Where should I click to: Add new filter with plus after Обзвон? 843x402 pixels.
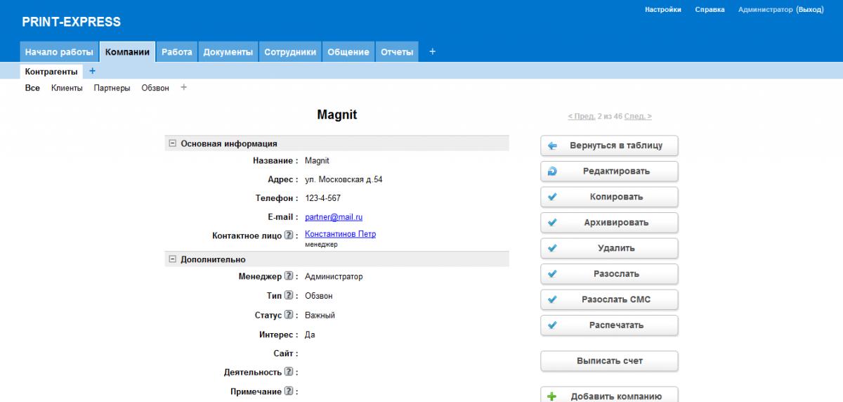(x=184, y=88)
